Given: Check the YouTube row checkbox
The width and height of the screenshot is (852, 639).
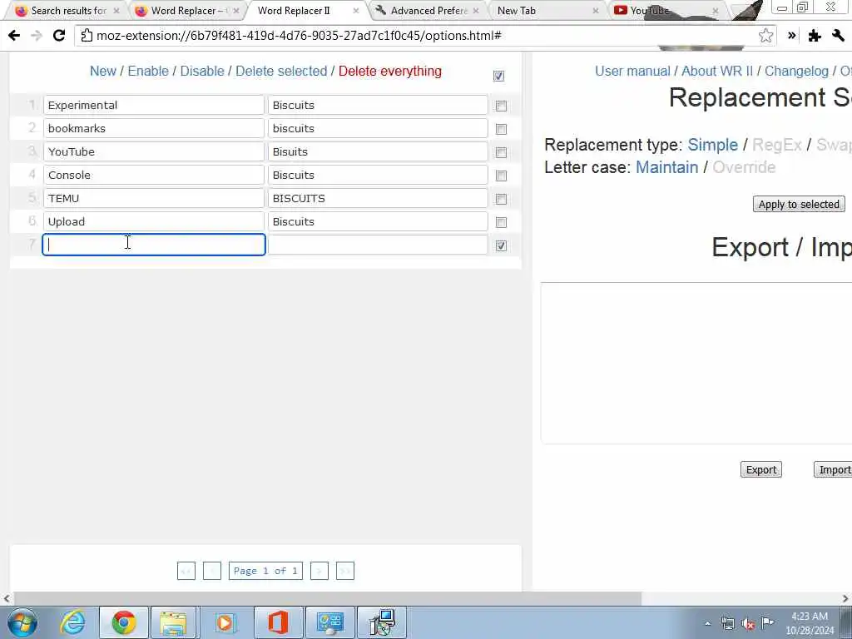Looking at the screenshot, I should click(501, 153).
